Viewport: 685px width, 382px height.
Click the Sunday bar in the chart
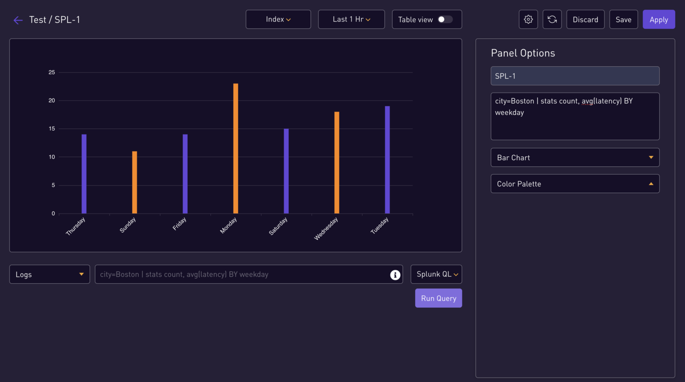tap(134, 182)
